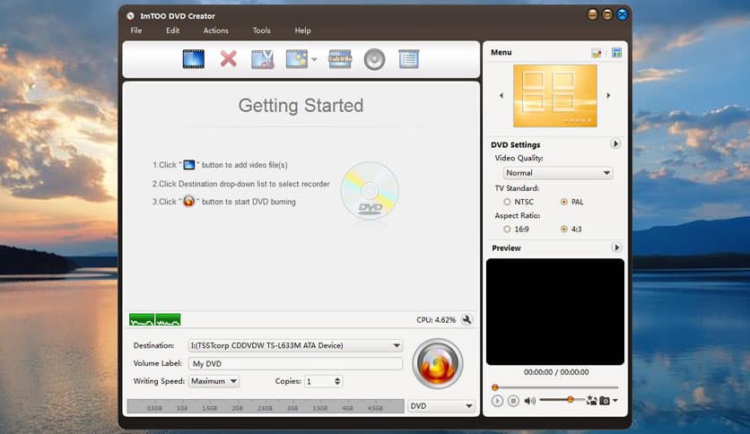This screenshot has width=750, height=434.
Task: Click the Copies number field
Action: click(319, 381)
